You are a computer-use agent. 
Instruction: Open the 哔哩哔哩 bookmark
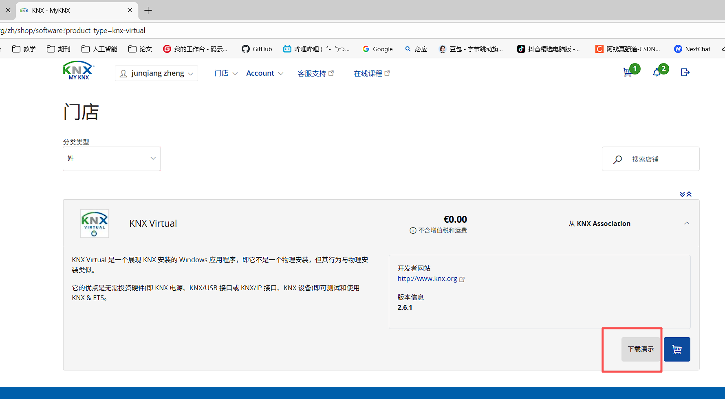(x=317, y=49)
